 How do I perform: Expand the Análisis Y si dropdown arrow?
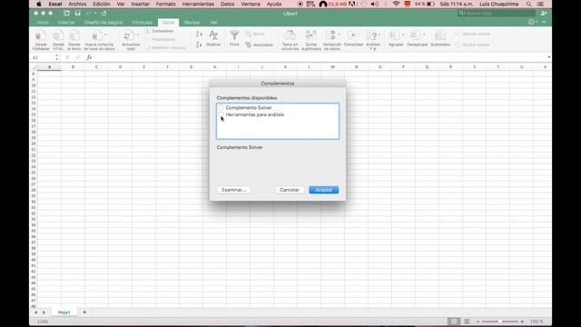click(379, 35)
